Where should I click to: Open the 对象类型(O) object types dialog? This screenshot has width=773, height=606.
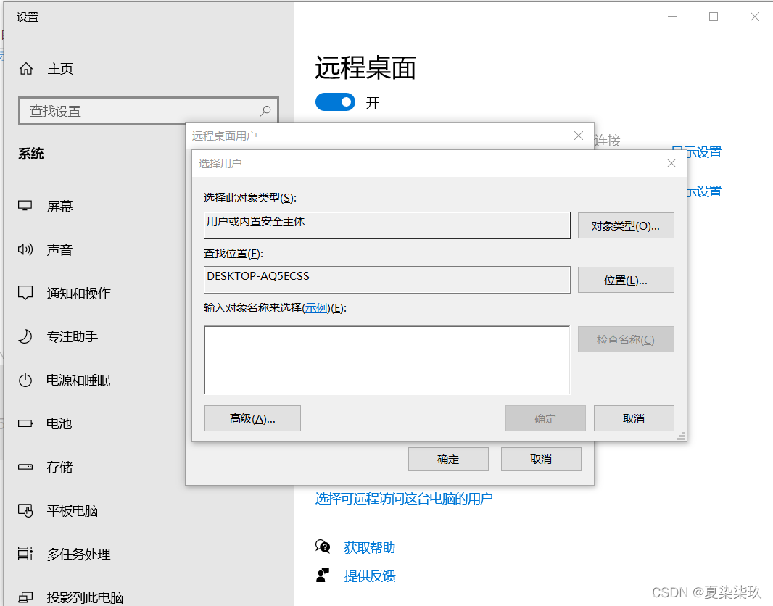(x=625, y=225)
